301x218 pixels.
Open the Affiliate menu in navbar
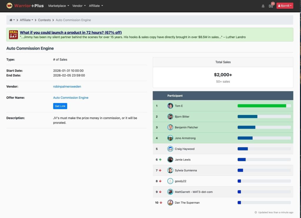tap(96, 6)
